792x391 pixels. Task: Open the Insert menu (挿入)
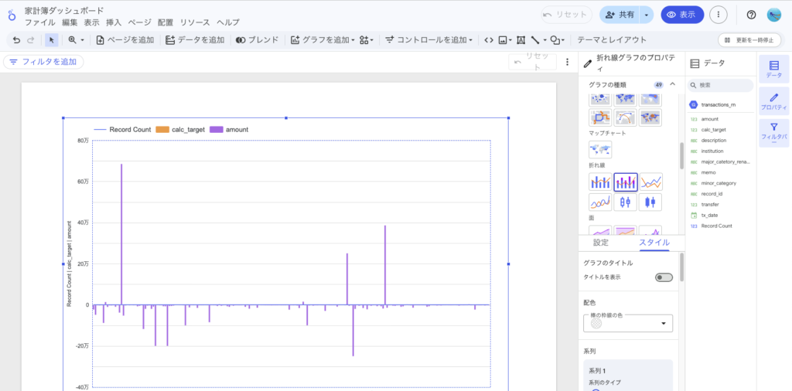pos(114,22)
